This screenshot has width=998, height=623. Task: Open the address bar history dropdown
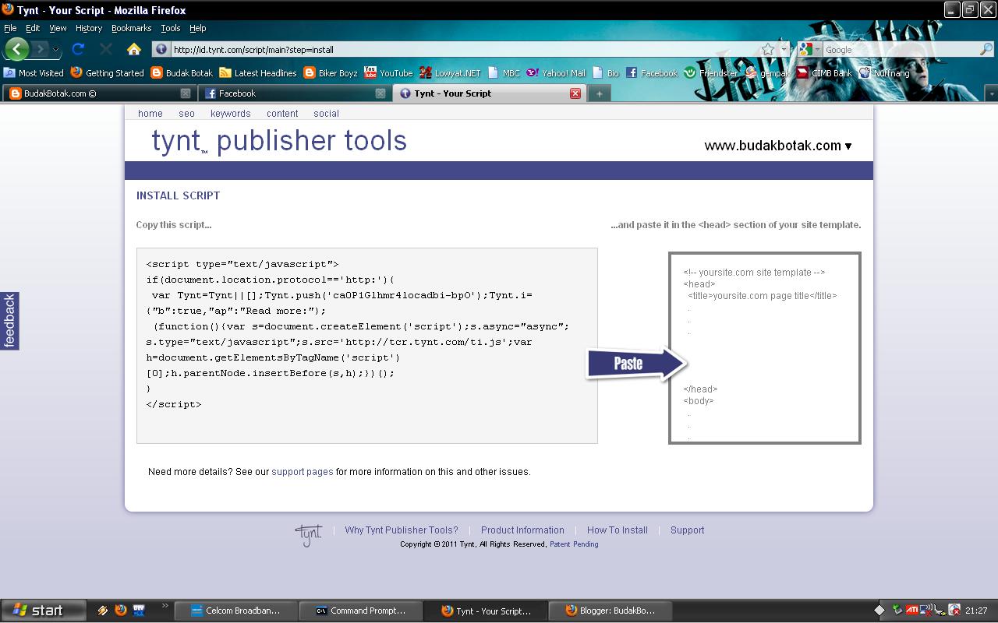pos(784,49)
